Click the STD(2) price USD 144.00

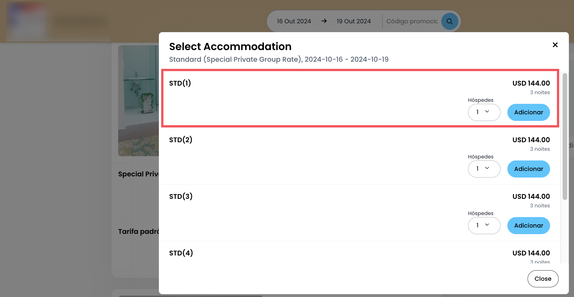coord(531,140)
